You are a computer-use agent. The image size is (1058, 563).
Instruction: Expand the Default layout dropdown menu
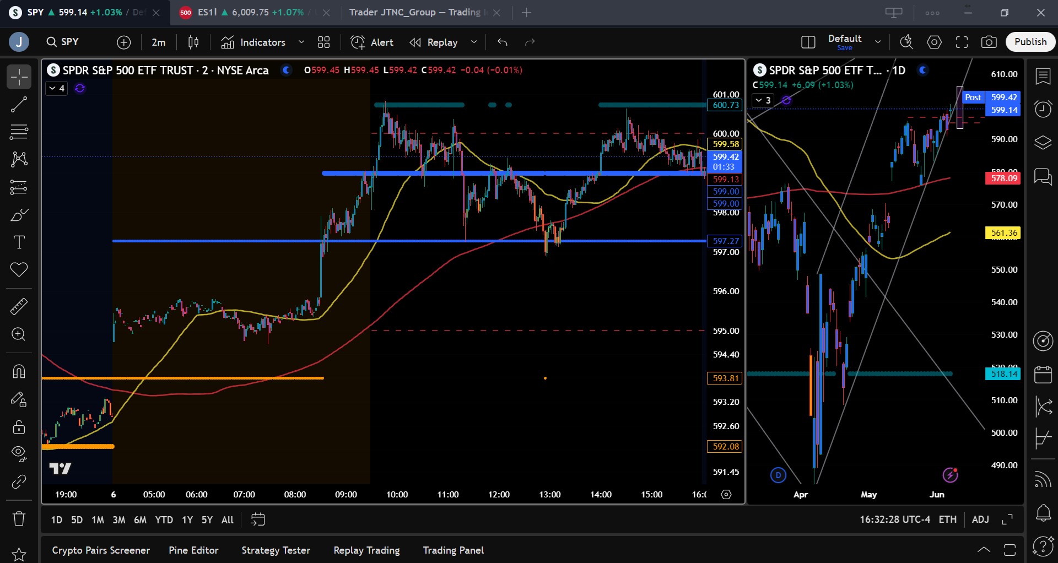(x=878, y=42)
